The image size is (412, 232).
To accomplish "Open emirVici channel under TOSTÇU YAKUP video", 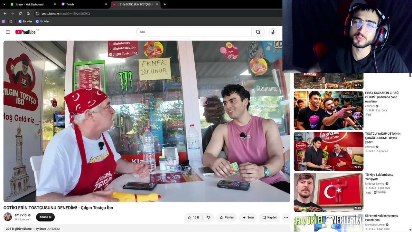I will (370, 147).
